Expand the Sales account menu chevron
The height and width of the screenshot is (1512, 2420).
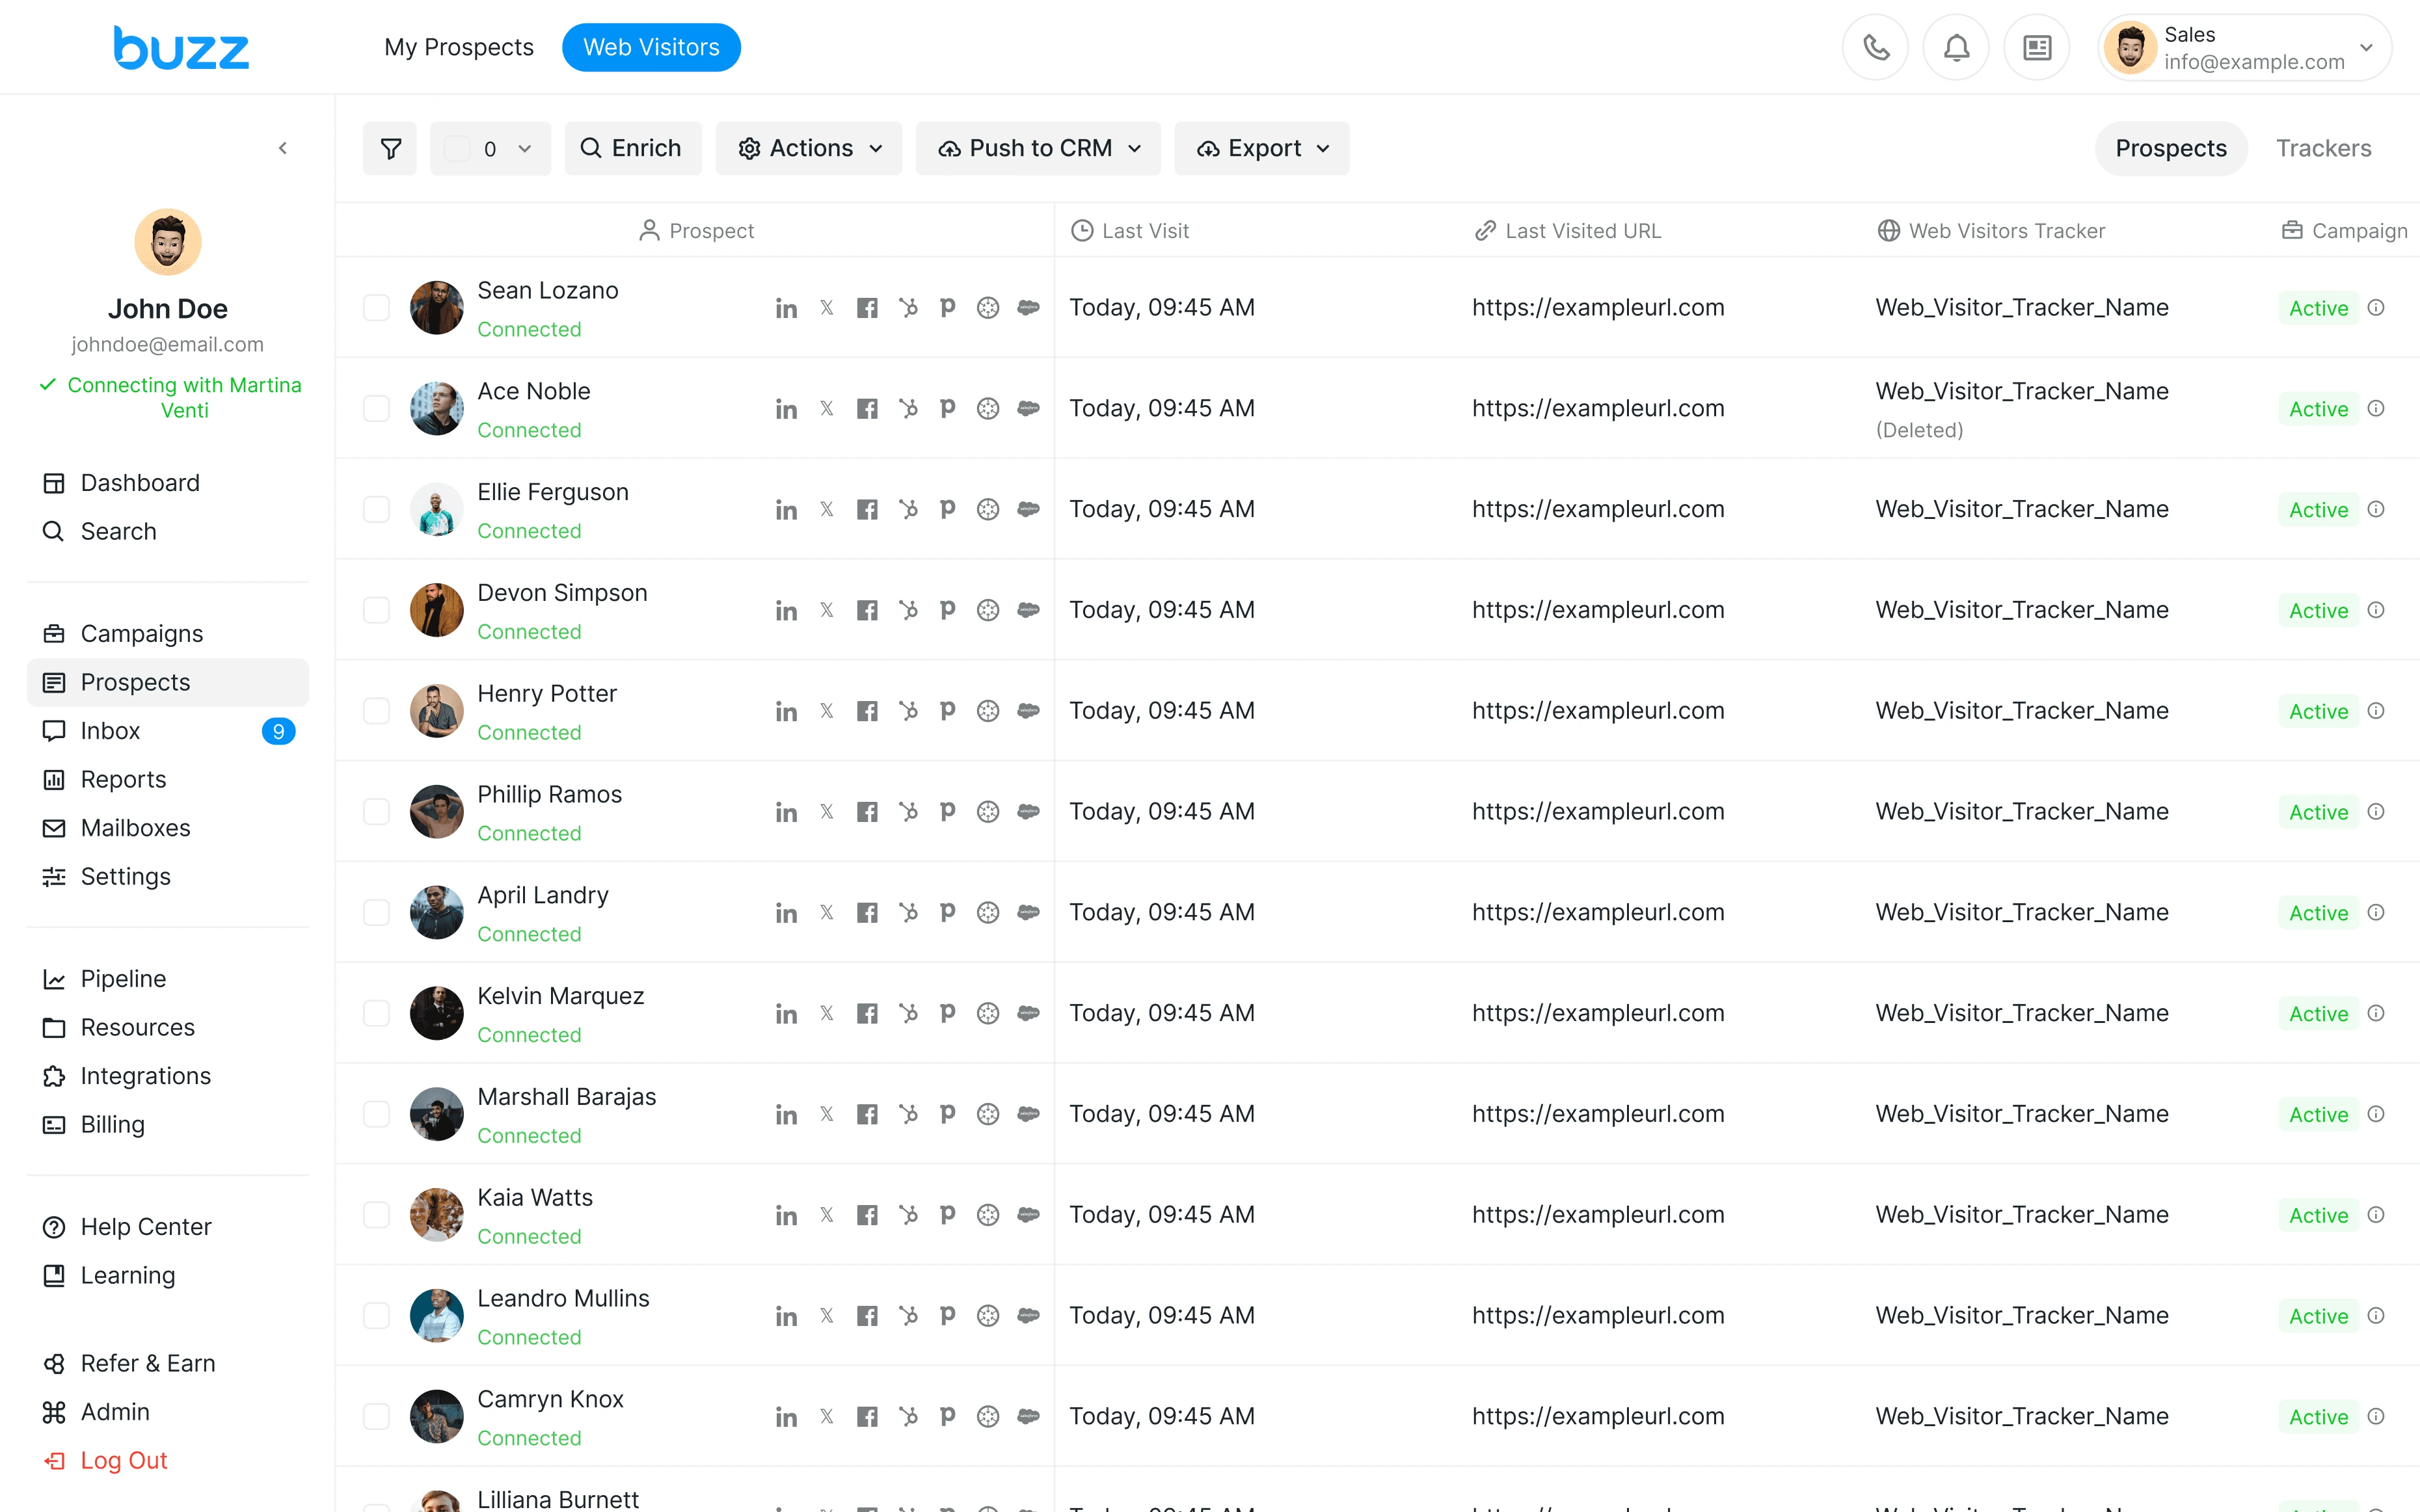[x=2366, y=47]
